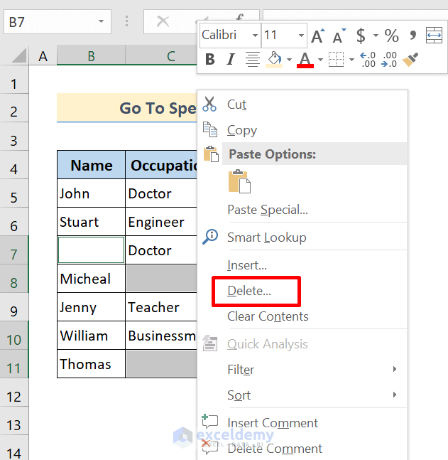The image size is (448, 460).
Task: Click the Select All corner triangle
Action: click(19, 55)
